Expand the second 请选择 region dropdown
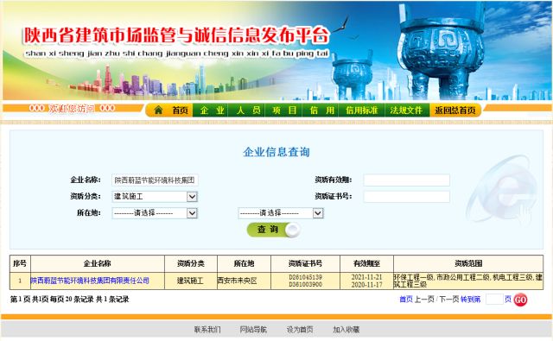 pyautogui.click(x=281, y=212)
